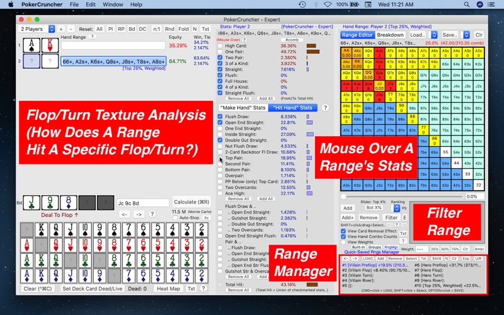Click the King of spades deck card

[42, 229]
